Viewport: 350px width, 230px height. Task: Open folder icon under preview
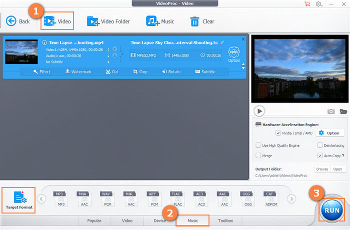[x=343, y=111]
